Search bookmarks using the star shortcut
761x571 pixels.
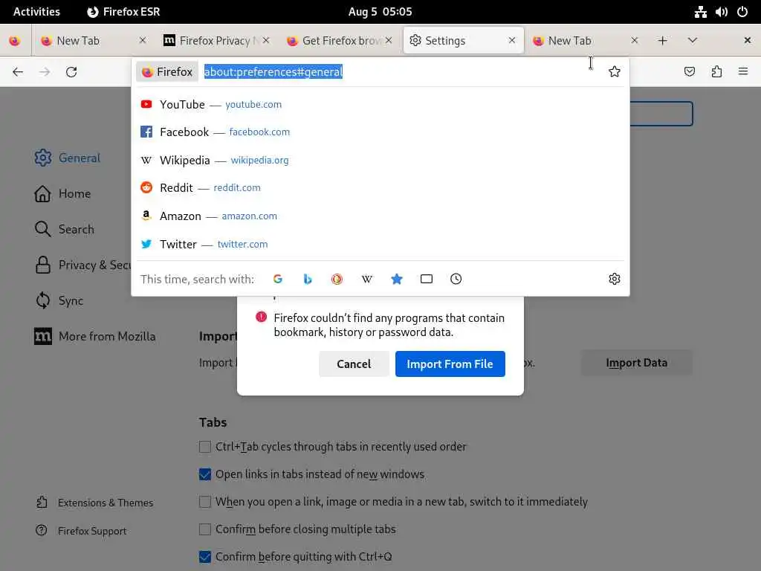(x=397, y=279)
